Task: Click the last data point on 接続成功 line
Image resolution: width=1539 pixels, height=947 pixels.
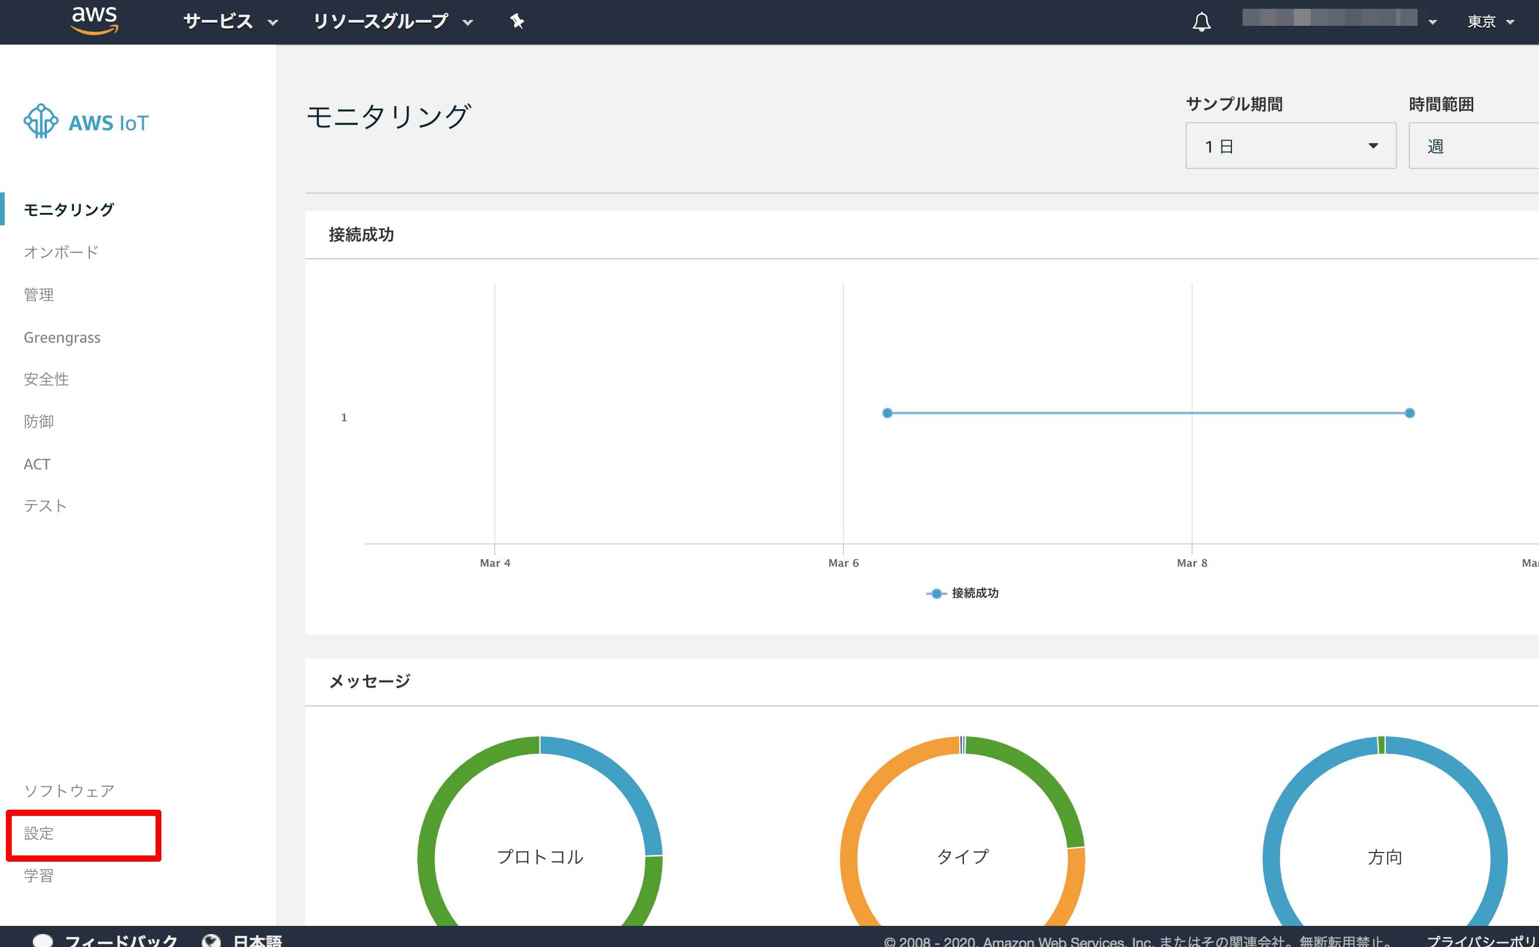Action: tap(1409, 412)
